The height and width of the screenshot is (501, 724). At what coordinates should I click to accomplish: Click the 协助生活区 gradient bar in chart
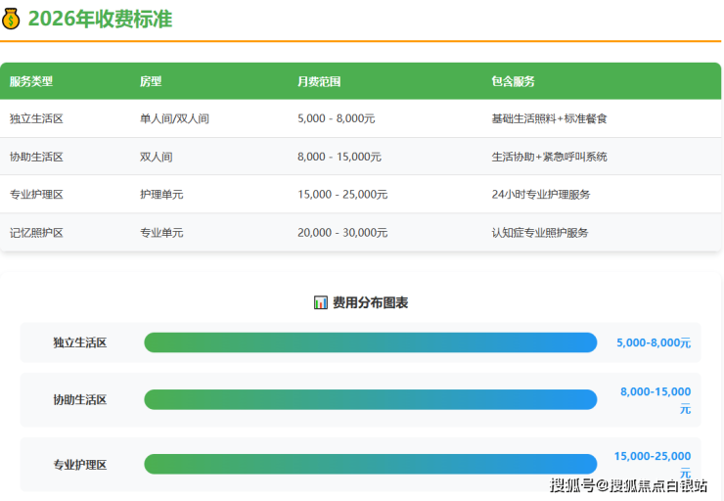[370, 399]
